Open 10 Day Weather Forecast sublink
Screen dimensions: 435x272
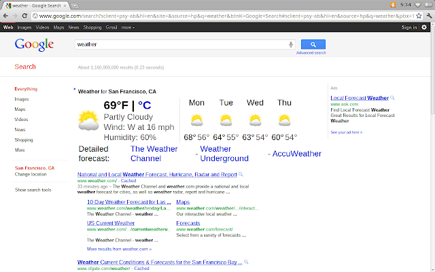point(128,202)
